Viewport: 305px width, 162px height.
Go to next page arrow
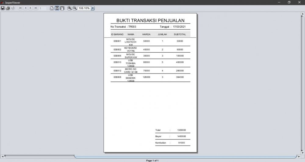[30, 8]
